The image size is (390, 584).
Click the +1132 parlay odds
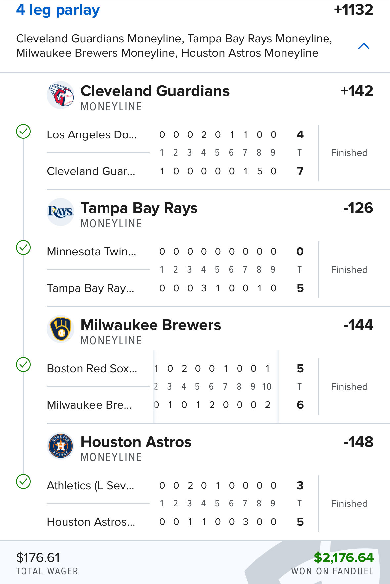(354, 9)
